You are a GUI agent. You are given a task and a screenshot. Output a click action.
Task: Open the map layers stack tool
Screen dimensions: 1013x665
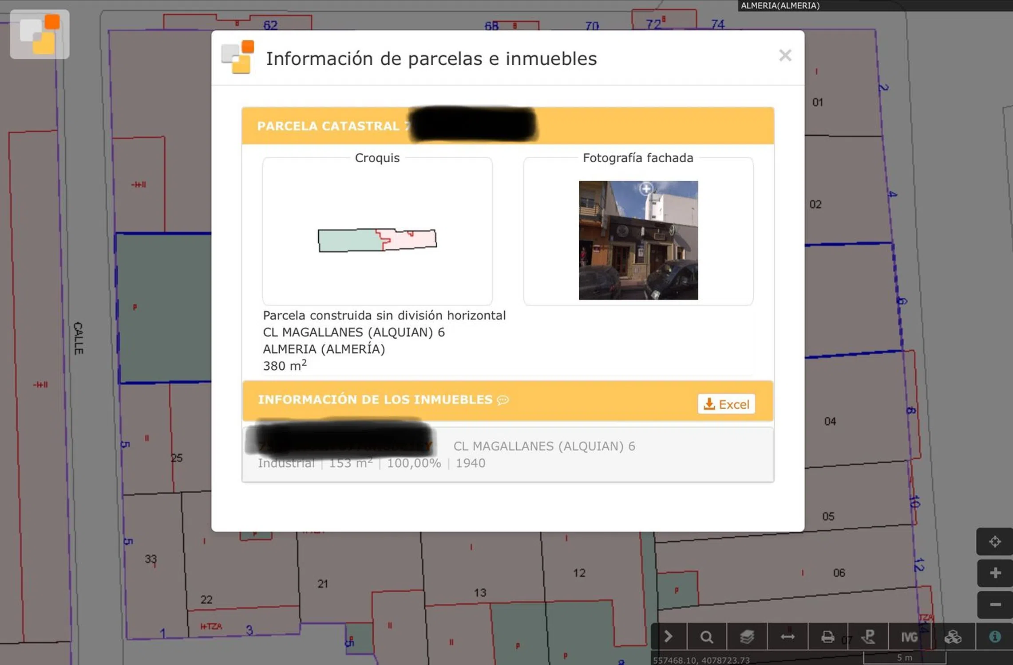(x=747, y=637)
